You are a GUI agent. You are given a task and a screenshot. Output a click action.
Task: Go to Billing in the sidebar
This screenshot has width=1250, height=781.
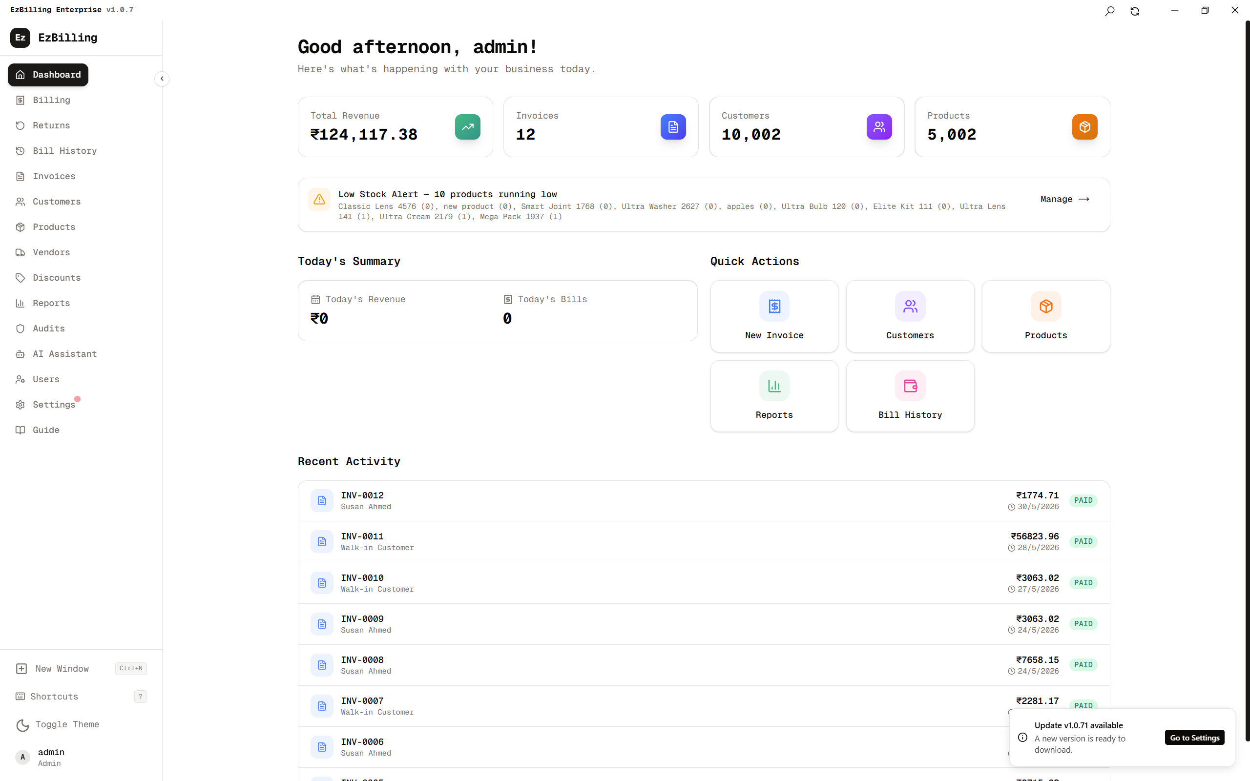(51, 100)
